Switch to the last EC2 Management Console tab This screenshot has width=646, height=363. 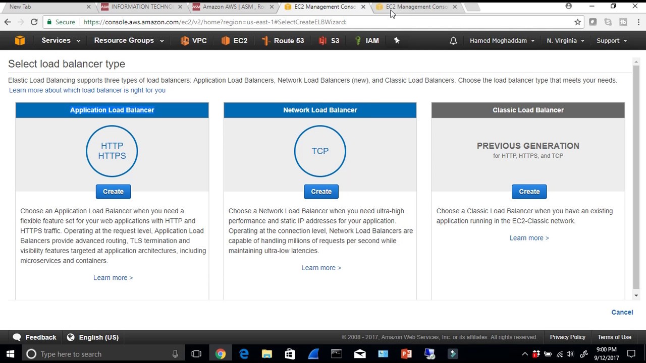(x=417, y=7)
